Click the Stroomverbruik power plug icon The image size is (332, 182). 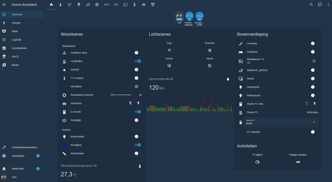coord(228,79)
